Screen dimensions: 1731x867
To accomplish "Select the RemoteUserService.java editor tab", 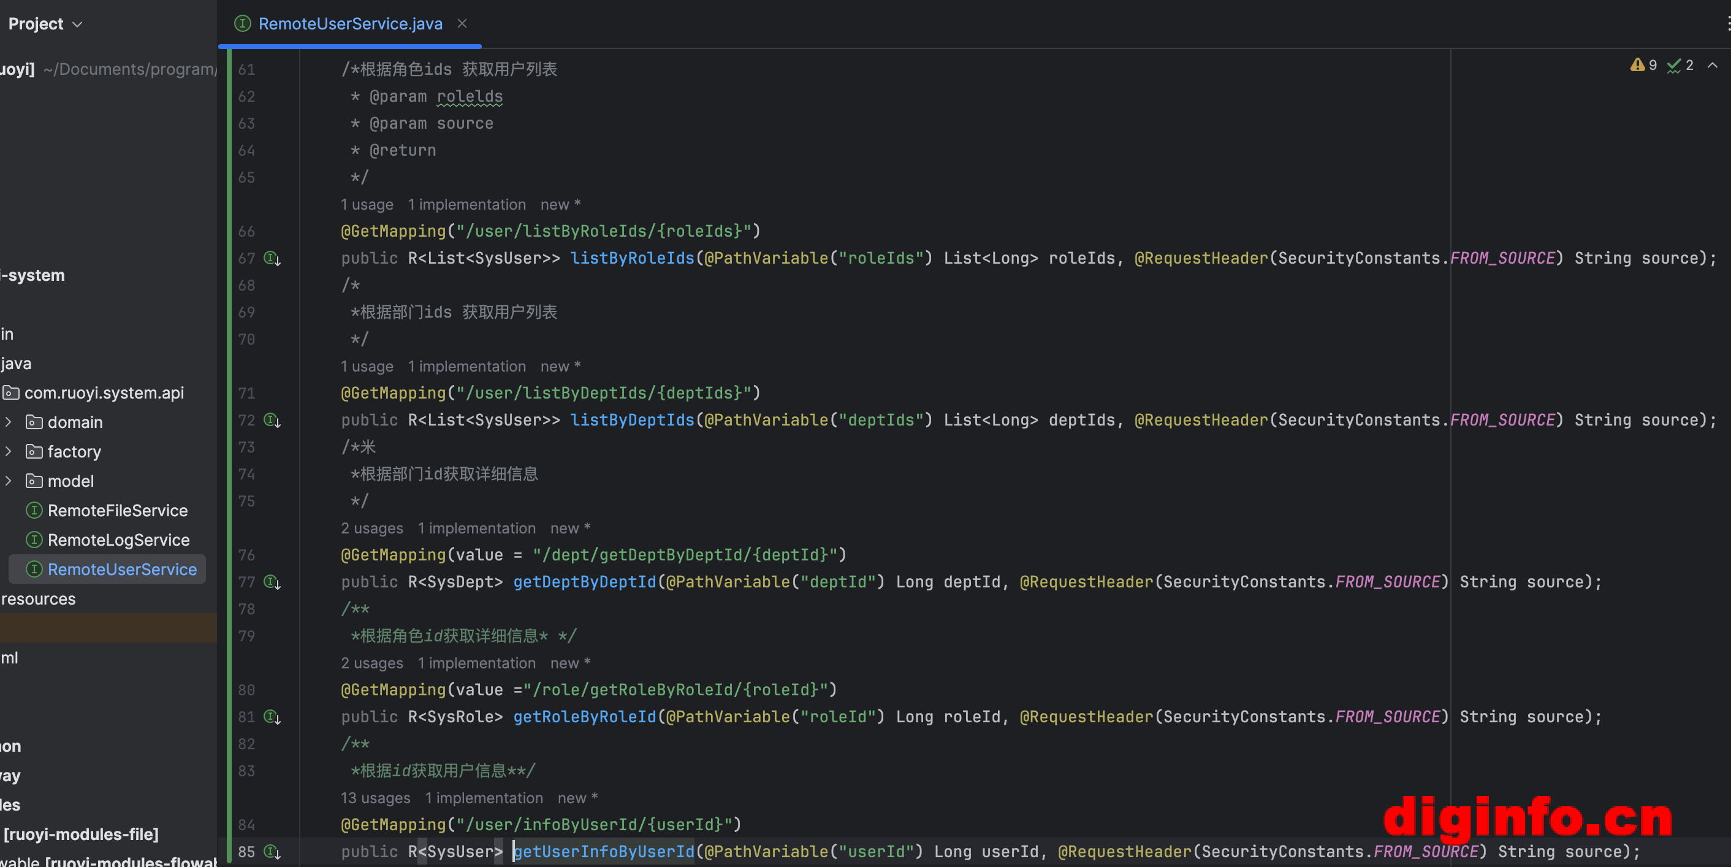I will tap(350, 23).
